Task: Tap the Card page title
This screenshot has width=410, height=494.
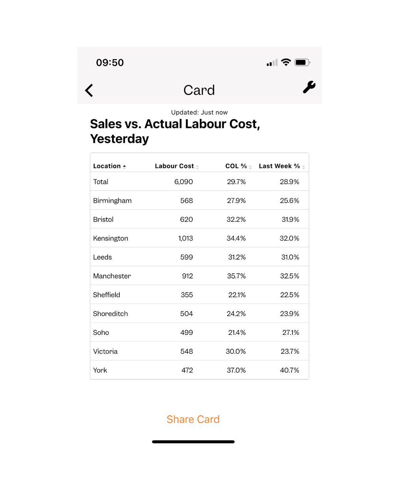Action: click(x=199, y=90)
